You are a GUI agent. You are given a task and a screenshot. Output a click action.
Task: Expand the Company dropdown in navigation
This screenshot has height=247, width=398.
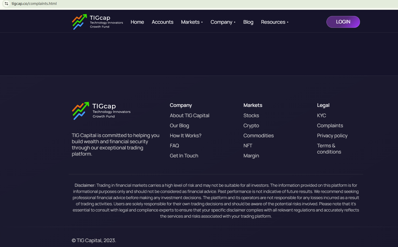(223, 22)
